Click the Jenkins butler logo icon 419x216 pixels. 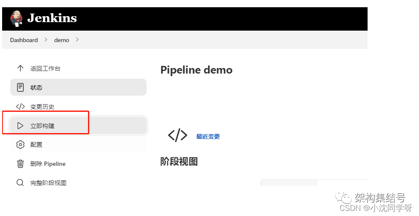point(17,18)
